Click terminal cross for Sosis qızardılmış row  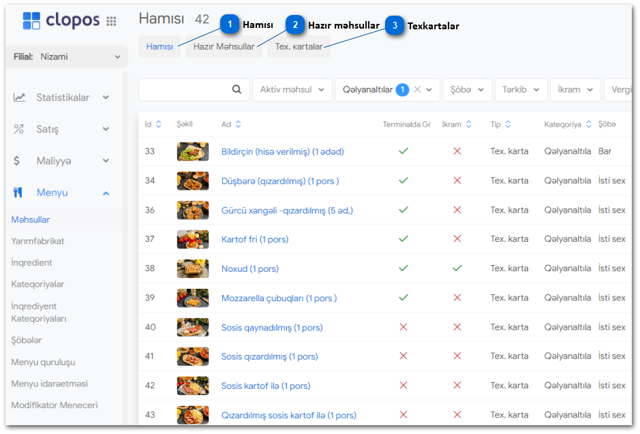coord(403,356)
